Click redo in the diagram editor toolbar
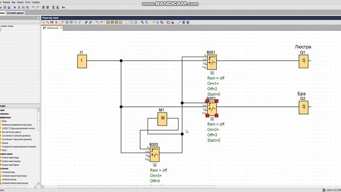Image resolution: width=341 pixels, height=192 pixels. coord(101,22)
